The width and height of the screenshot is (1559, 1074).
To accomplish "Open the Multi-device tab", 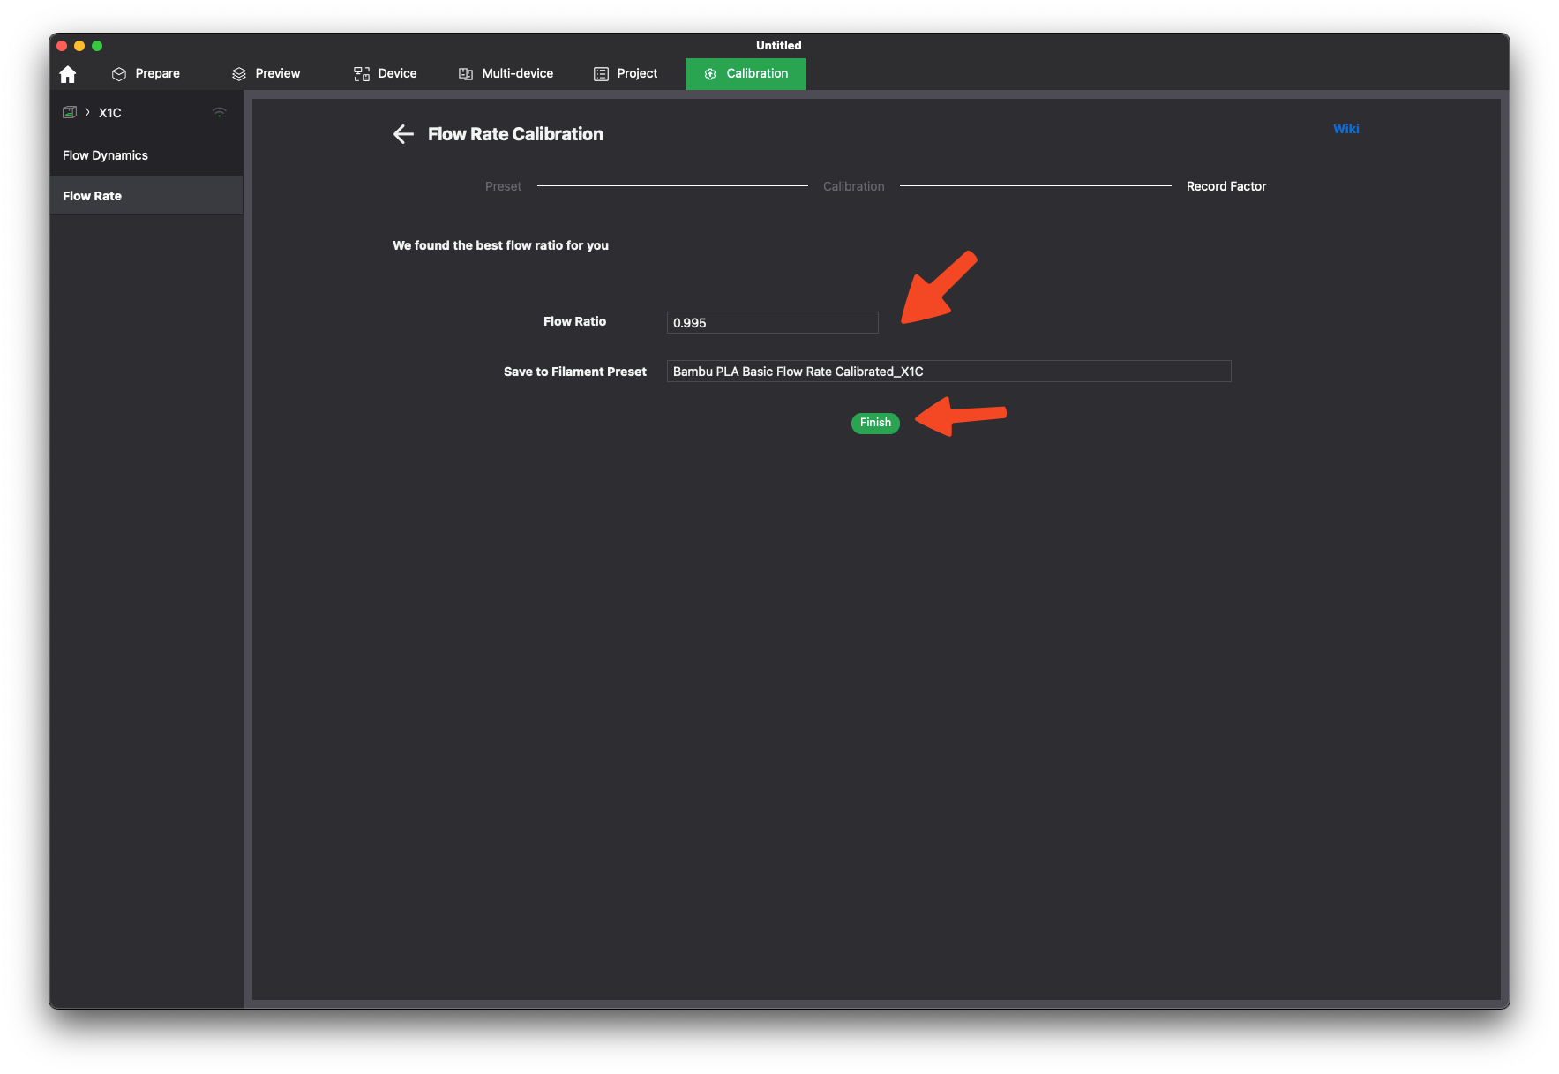I will point(506,73).
